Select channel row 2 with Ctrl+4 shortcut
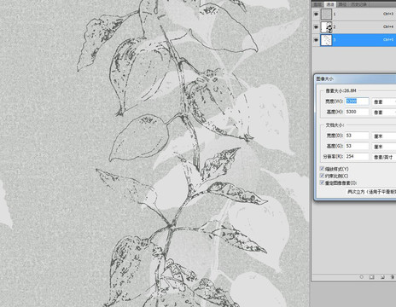 coord(353,27)
